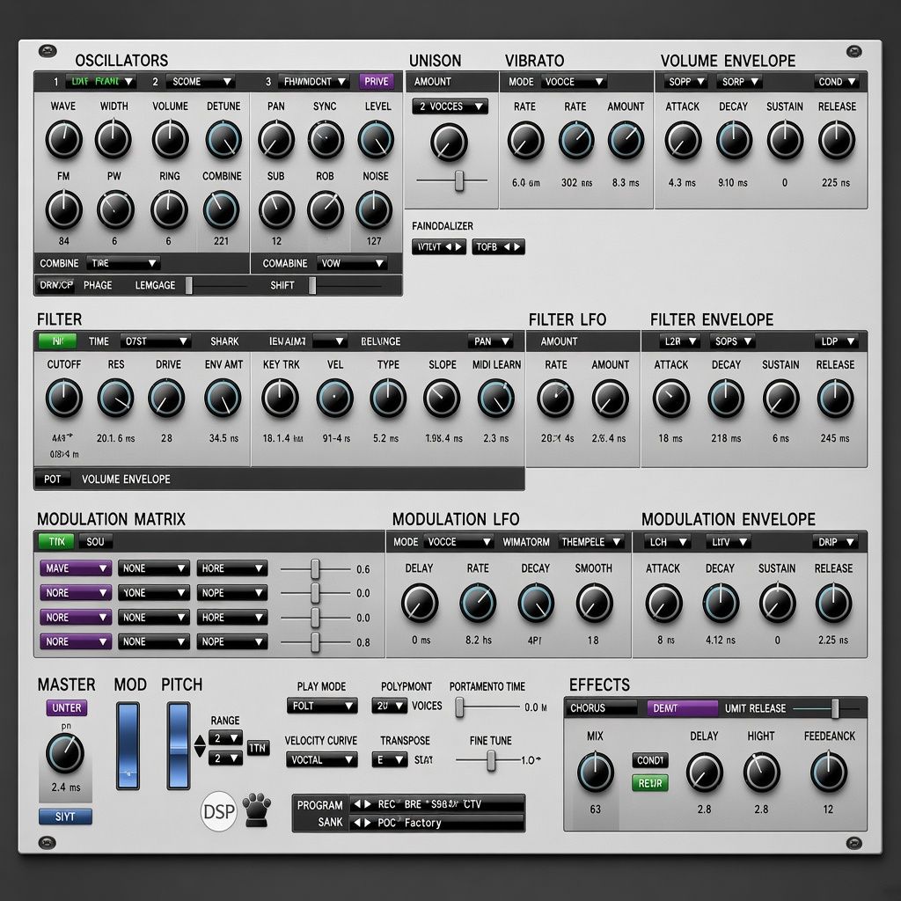Click the SUB knob
The height and width of the screenshot is (901, 901).
pyautogui.click(x=276, y=209)
